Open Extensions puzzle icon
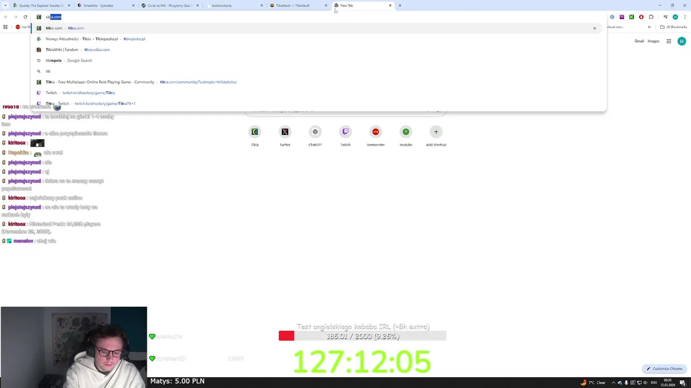Screen dimensions: 691x388 coord(651,17)
